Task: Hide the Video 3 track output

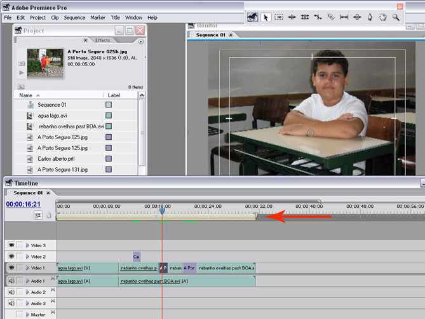Action: coord(11,245)
